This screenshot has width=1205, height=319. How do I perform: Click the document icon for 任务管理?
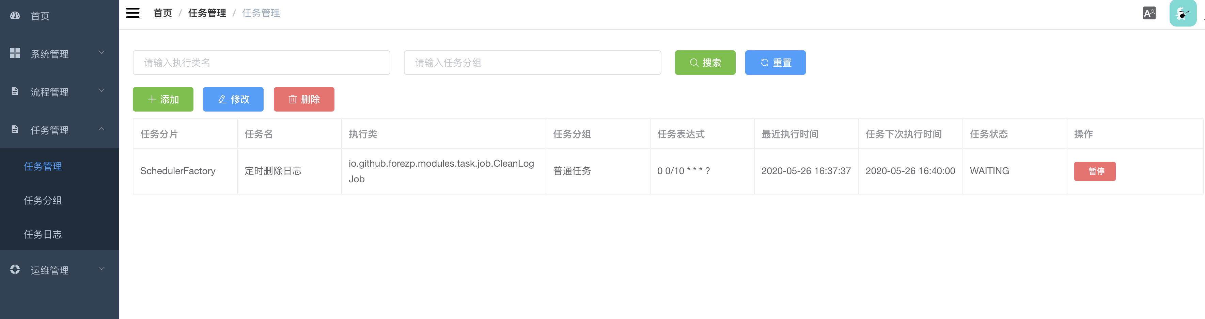click(x=15, y=129)
